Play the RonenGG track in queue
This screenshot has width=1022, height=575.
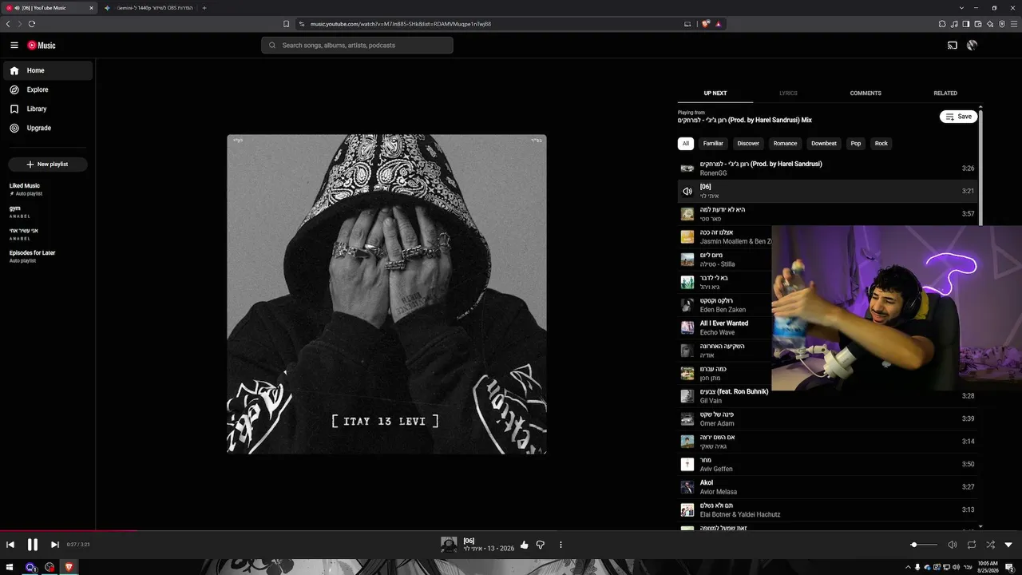pyautogui.click(x=828, y=169)
